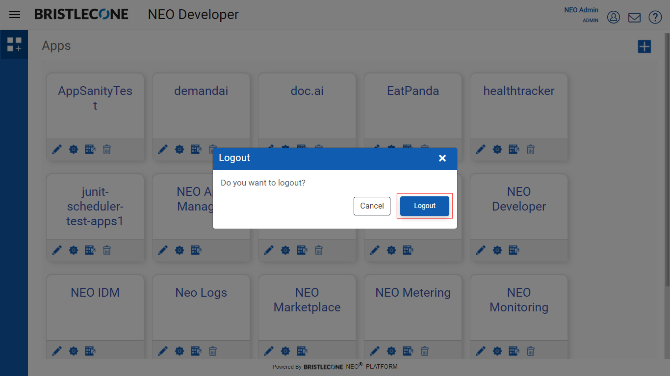The height and width of the screenshot is (376, 670).
Task: Edit the demandai app with pencil icon
Action: click(x=163, y=149)
